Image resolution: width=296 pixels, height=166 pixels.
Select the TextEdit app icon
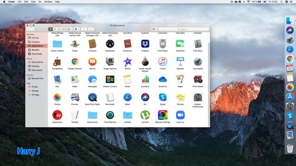pos(75,115)
